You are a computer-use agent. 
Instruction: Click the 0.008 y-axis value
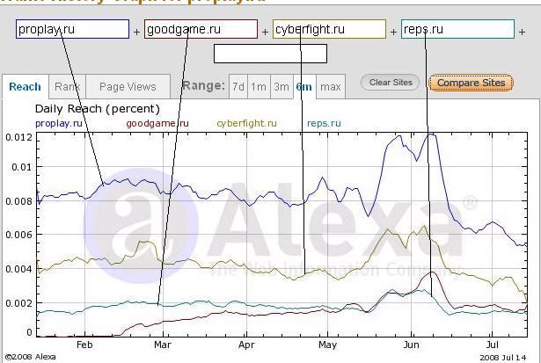[x=19, y=201]
